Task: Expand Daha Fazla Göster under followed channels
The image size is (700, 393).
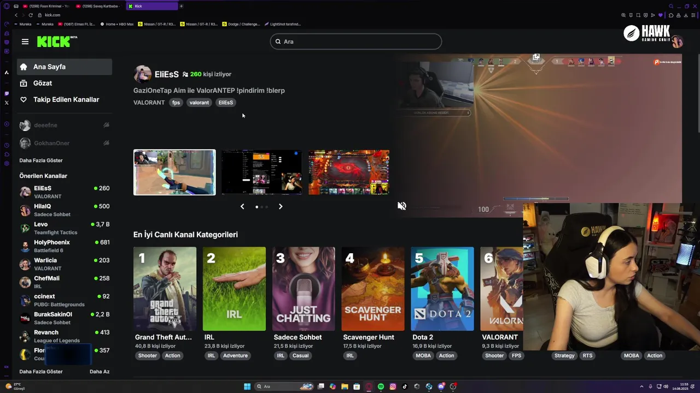Action: 41,160
